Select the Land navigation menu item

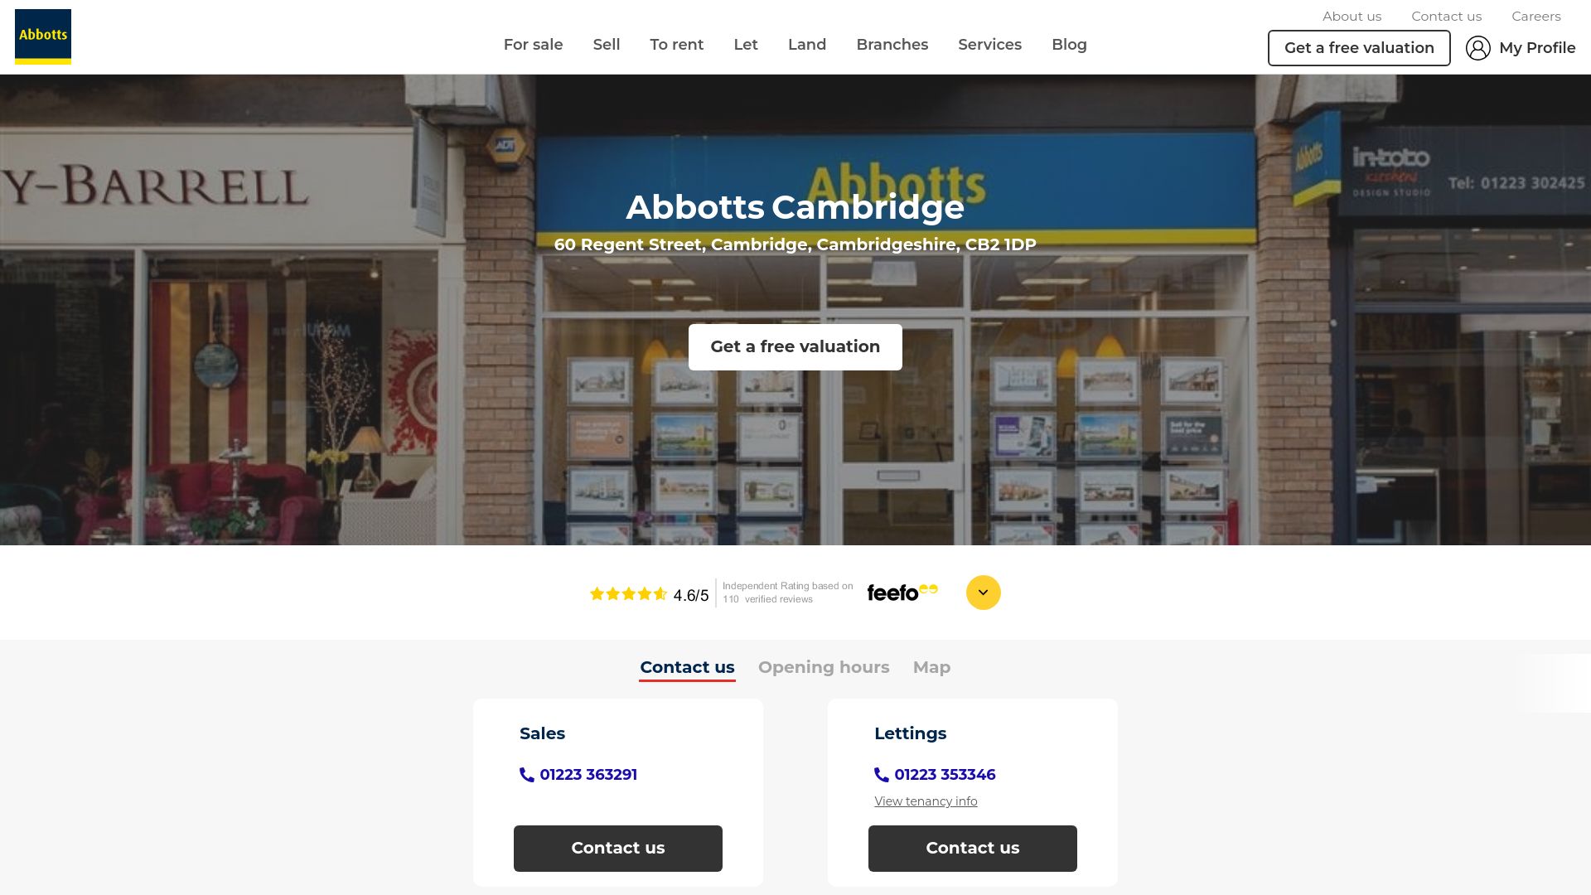(x=808, y=44)
